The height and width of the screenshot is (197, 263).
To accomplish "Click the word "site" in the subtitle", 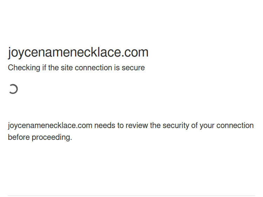I will point(67,68).
